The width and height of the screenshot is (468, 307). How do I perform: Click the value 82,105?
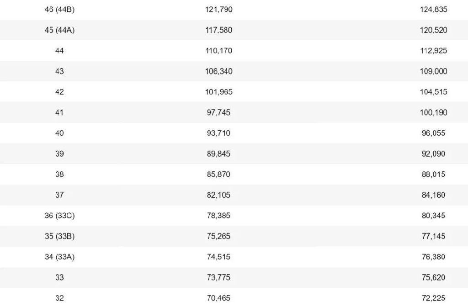click(x=218, y=195)
